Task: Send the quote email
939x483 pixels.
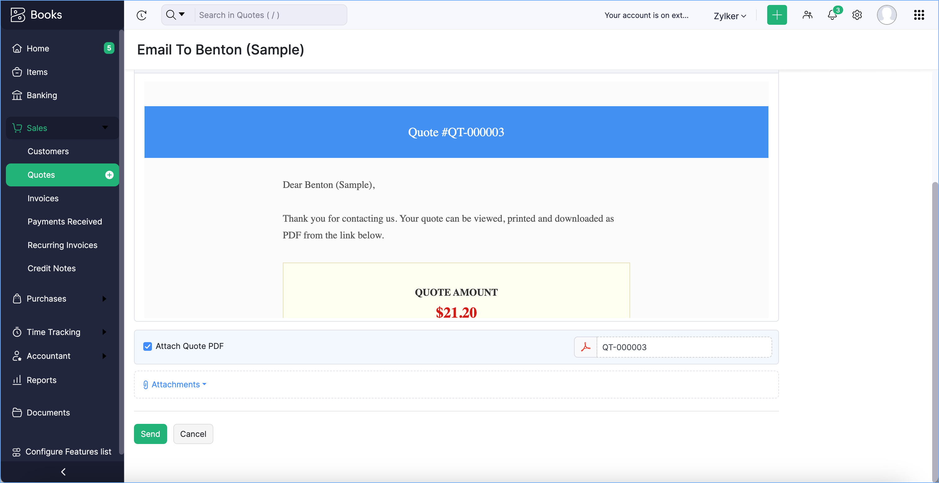Action: (150, 434)
